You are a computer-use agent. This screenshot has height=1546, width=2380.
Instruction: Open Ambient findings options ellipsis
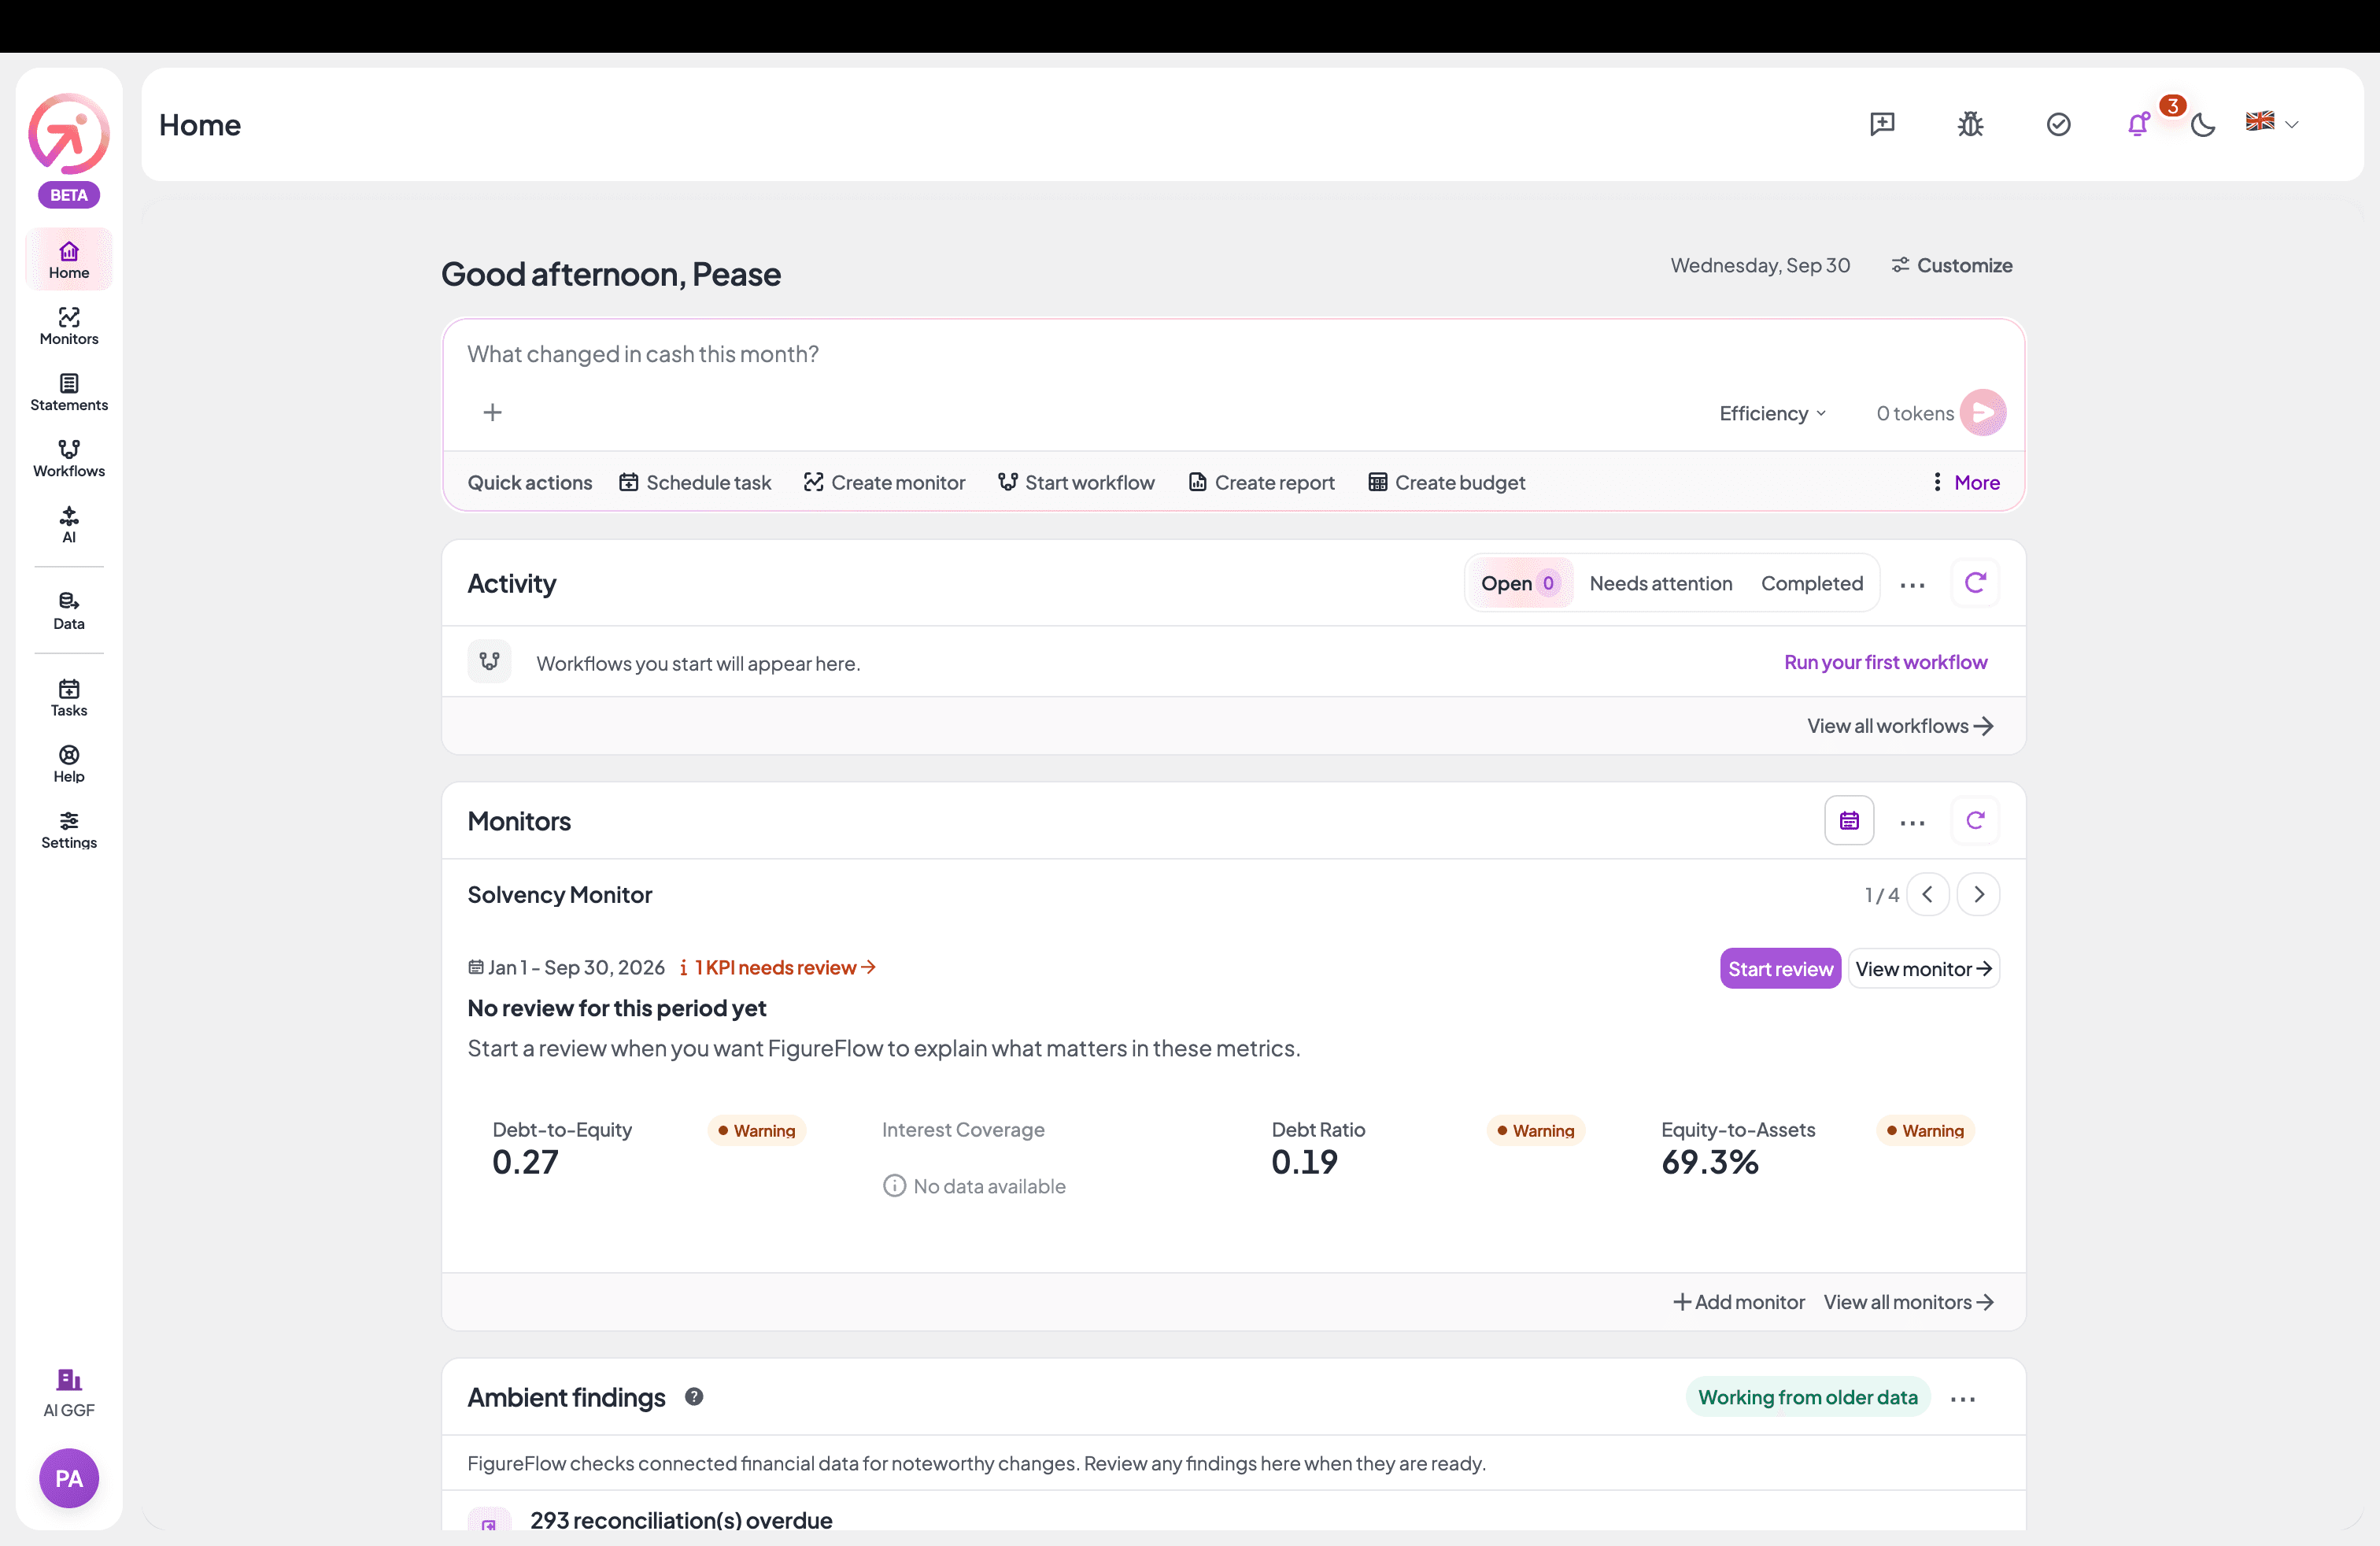[x=1963, y=1398]
